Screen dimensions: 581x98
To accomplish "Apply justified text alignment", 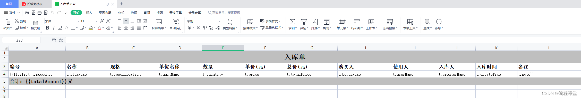I will pos(139,28).
